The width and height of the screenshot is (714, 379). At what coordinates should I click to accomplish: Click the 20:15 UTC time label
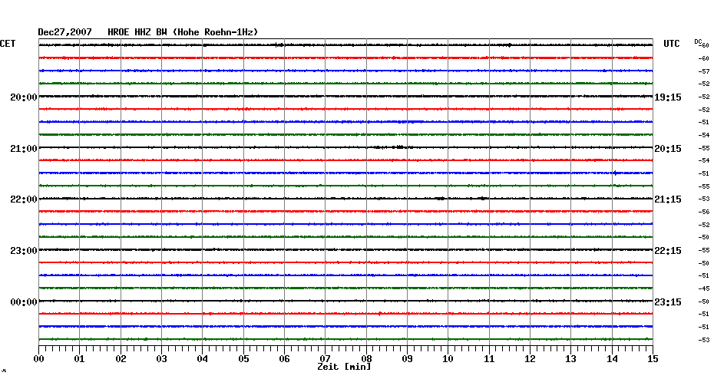pos(668,149)
